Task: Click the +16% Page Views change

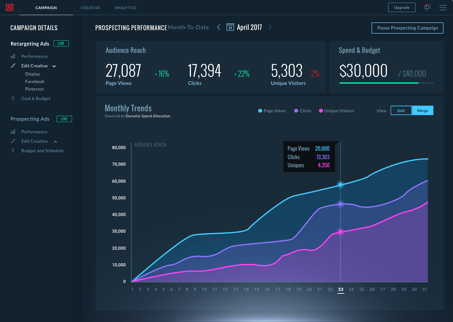Action: [x=162, y=74]
